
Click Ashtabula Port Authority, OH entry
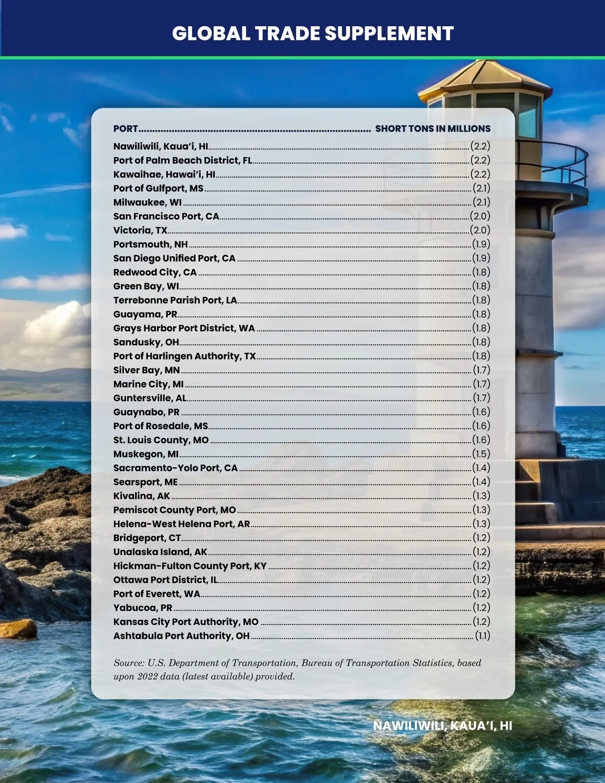pos(181,636)
